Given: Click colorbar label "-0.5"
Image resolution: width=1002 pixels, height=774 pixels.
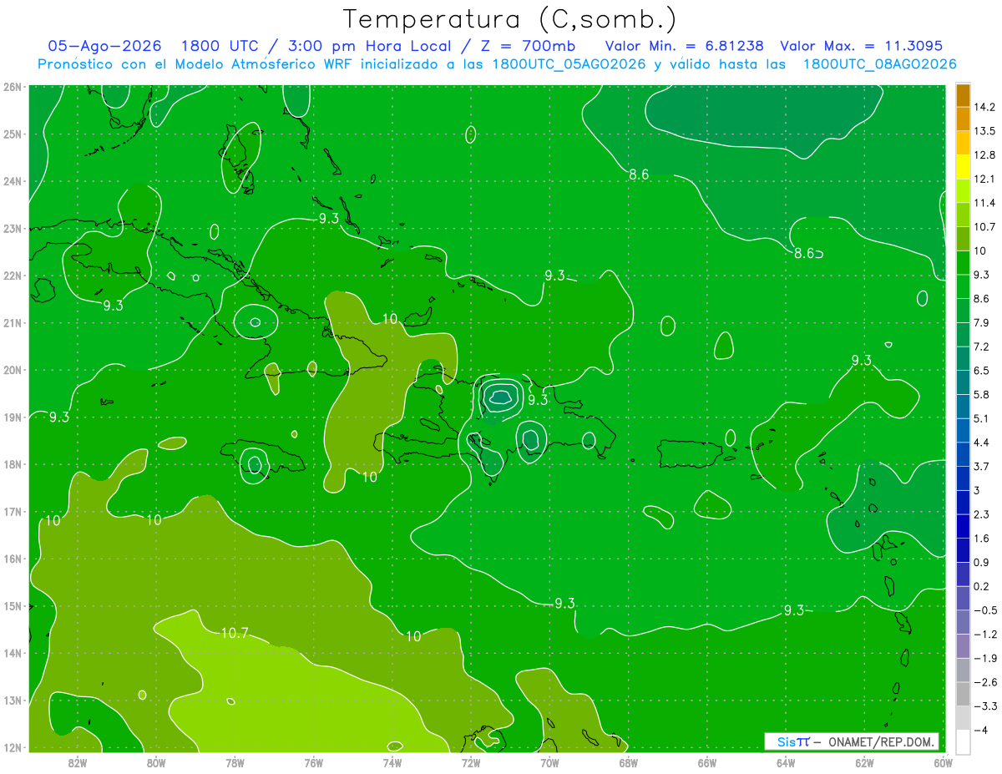Looking at the screenshot, I should pyautogui.click(x=984, y=610).
